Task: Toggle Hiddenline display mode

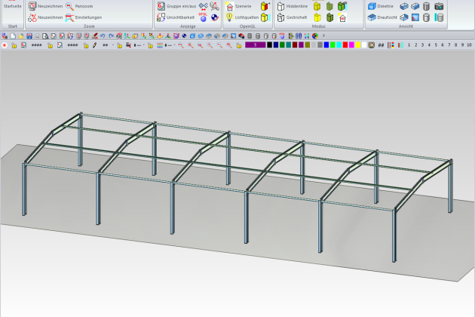Action: (280, 6)
